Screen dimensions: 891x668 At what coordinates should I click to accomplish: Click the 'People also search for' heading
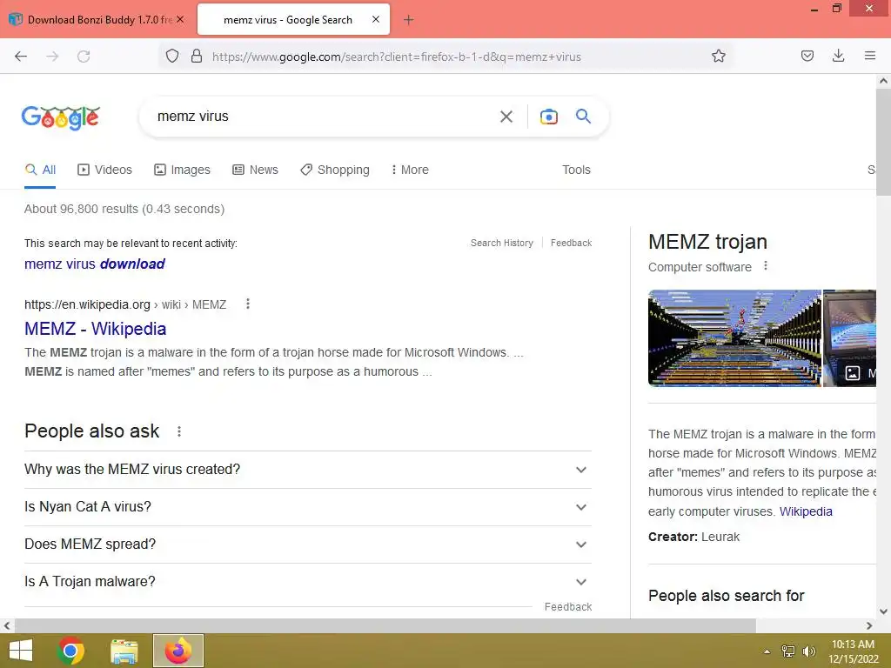[x=727, y=596]
